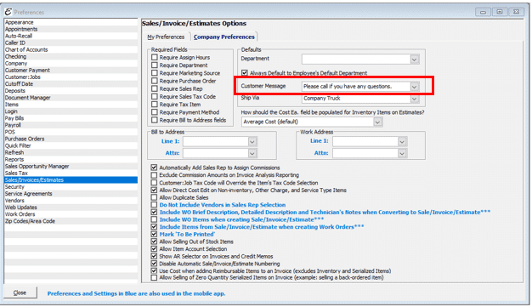532x307 pixels.
Task: Select Payroll in the list
Action: [71, 125]
